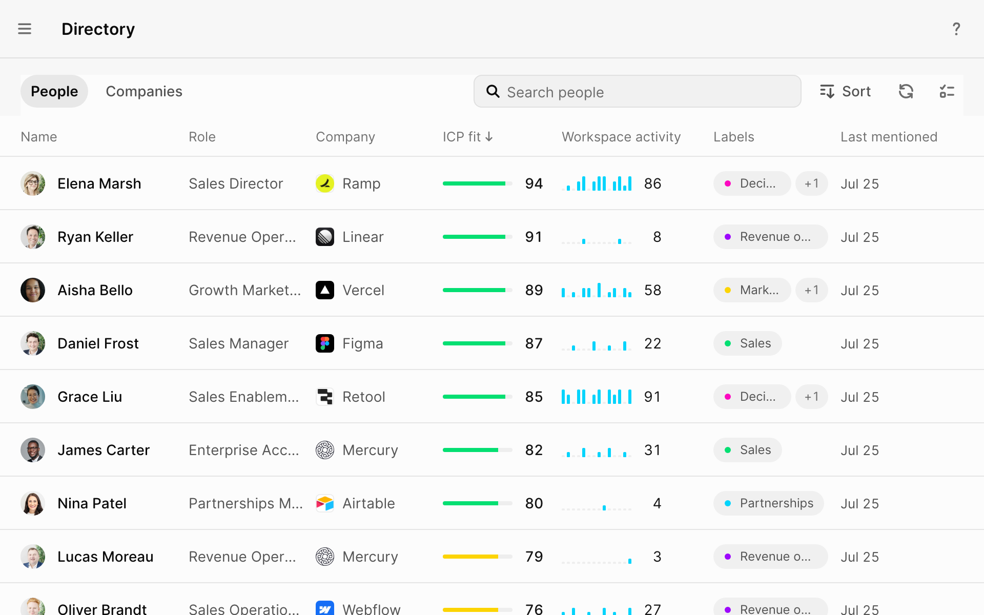Click the Vercel company logo
This screenshot has width=984, height=615.
click(x=325, y=290)
